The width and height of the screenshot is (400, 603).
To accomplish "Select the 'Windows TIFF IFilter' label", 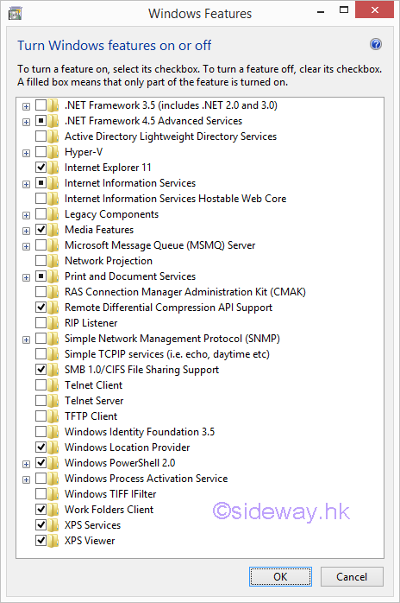I will coord(110,494).
